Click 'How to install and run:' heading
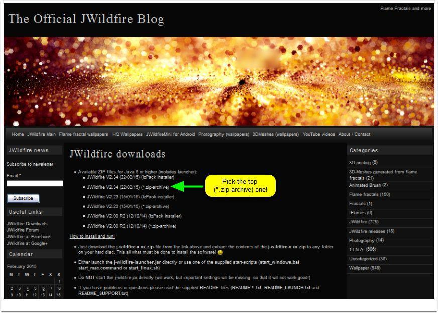The height and width of the screenshot is (313, 438). pos(92,236)
